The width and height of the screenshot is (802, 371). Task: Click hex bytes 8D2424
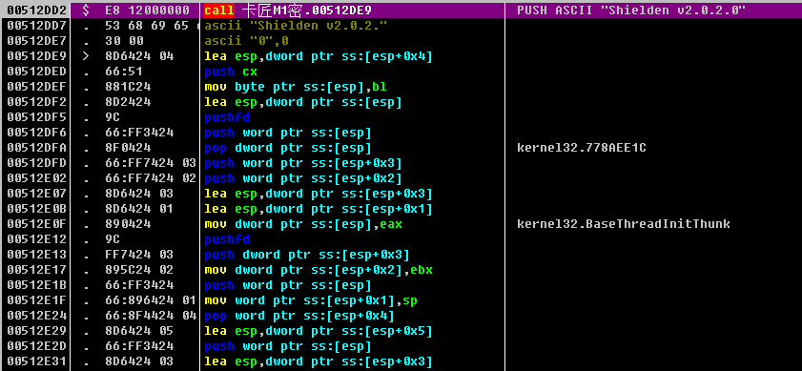128,101
